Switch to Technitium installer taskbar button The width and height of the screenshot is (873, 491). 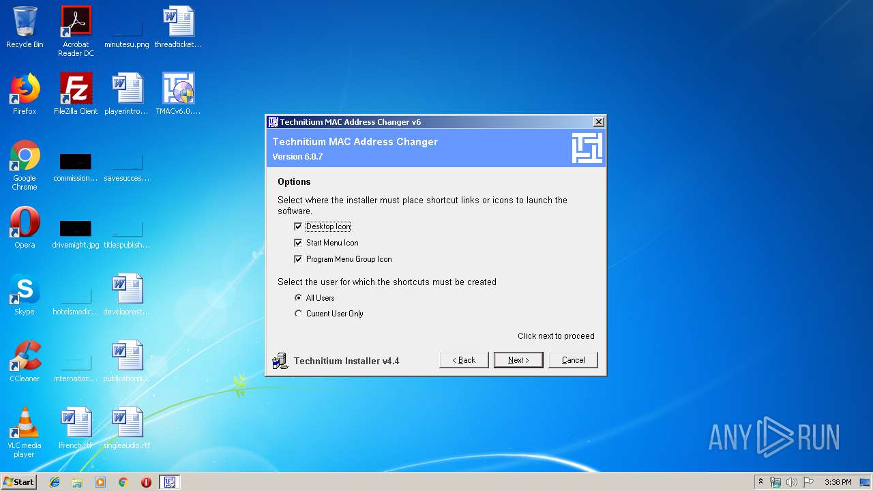(170, 482)
